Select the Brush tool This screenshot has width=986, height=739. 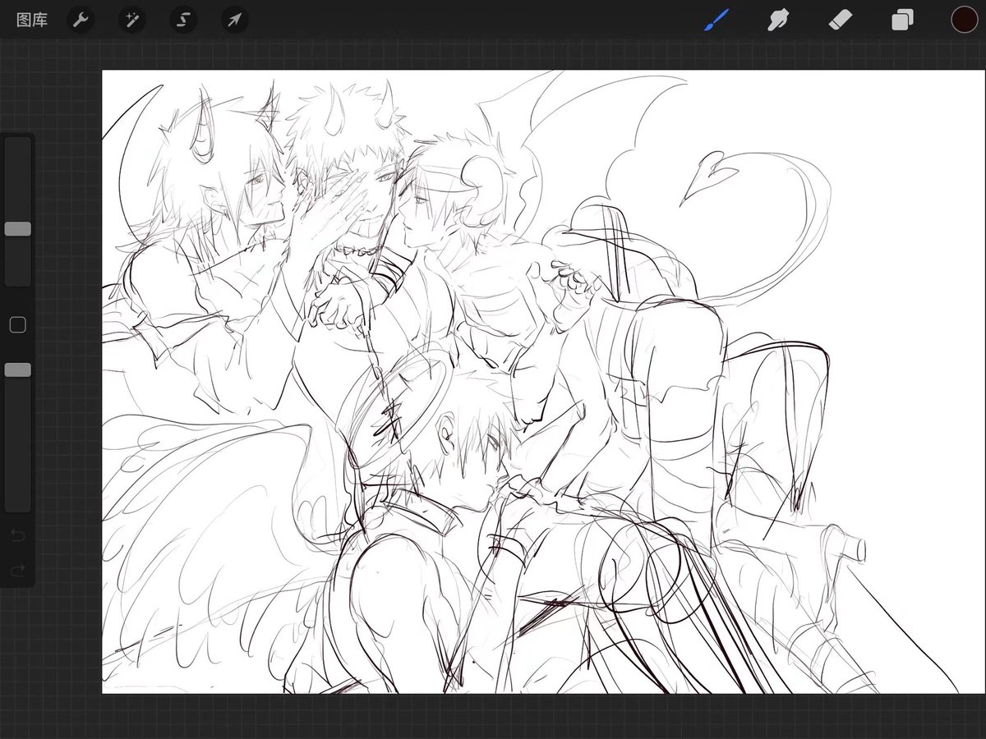pos(716,19)
